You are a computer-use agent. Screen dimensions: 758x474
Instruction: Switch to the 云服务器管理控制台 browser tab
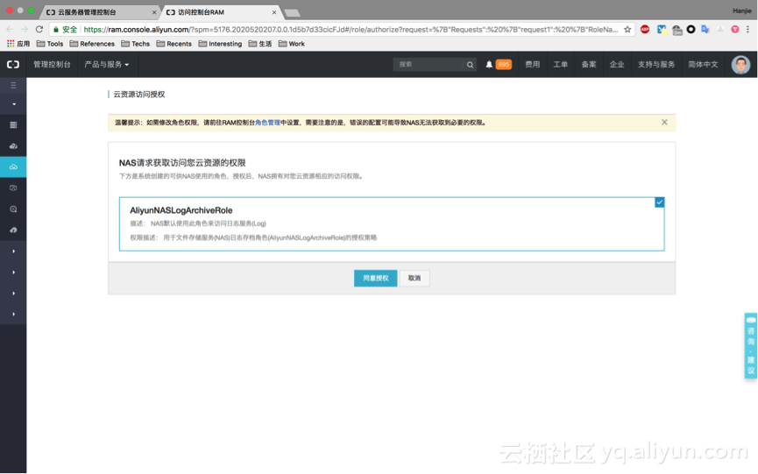coord(100,12)
